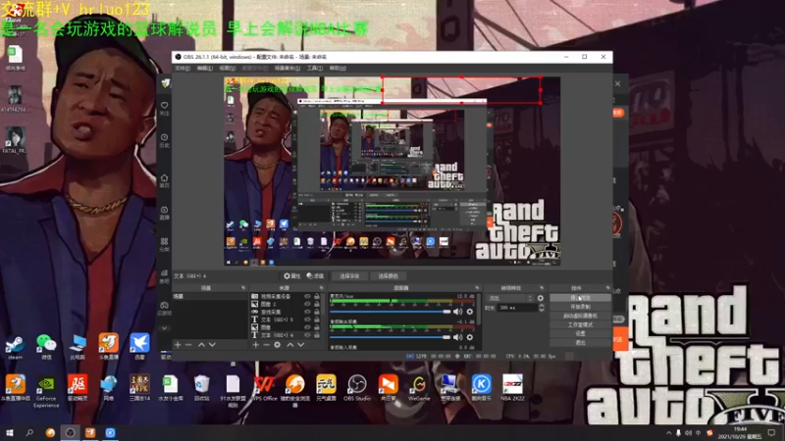Open the WPS Office desktop shortcut
The image size is (785, 441).
(x=264, y=388)
